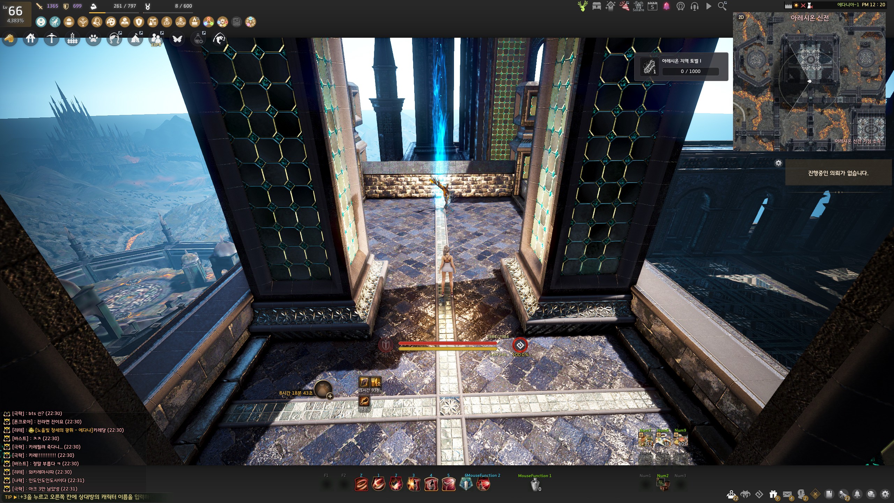Click the backpack buff icon
Viewport: 894px width, 503px height.
[x=69, y=22]
